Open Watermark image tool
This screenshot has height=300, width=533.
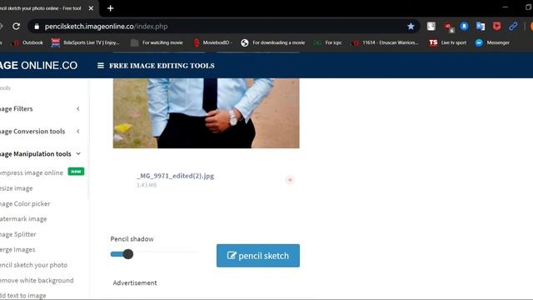pos(23,218)
